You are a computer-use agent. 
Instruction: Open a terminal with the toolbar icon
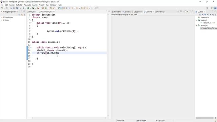(17, 8)
